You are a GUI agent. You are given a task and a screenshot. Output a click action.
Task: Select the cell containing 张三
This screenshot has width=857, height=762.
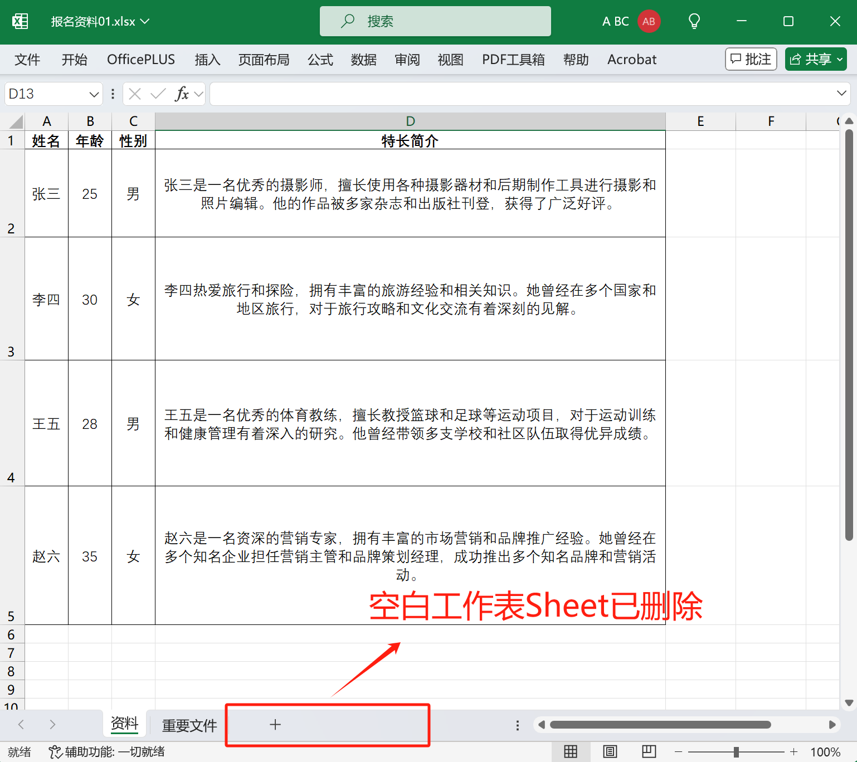point(47,193)
